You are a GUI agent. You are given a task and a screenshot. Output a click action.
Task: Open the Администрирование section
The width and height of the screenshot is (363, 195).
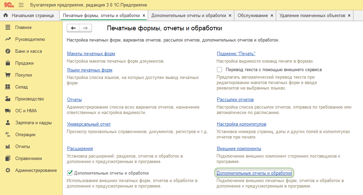click(x=36, y=170)
